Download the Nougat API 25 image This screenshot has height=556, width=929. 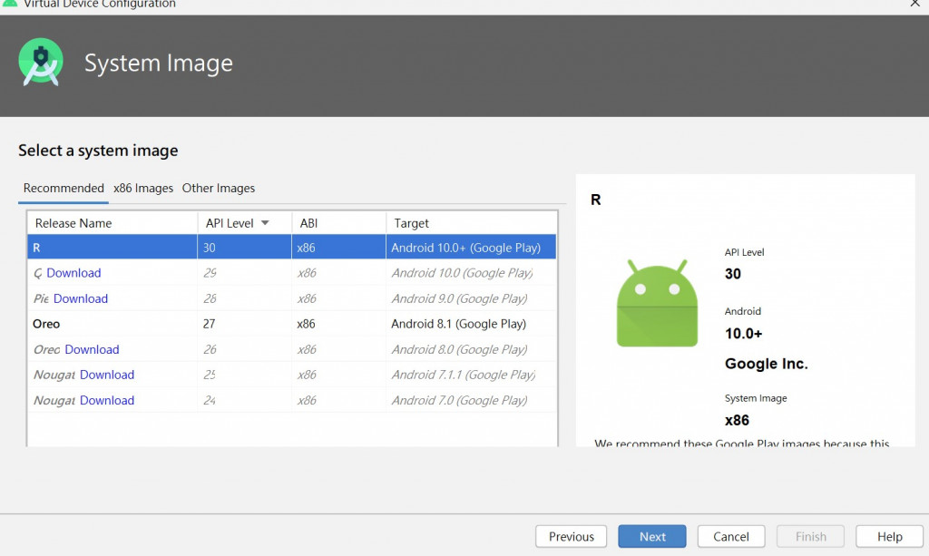point(107,375)
